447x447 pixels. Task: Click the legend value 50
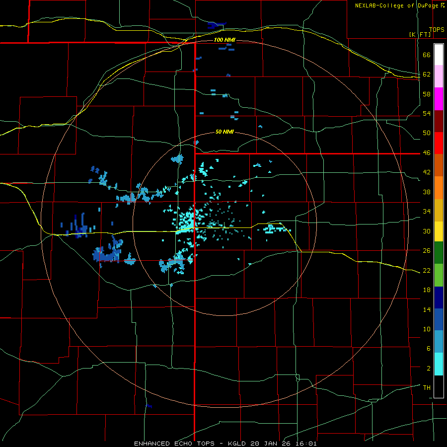coord(427,133)
